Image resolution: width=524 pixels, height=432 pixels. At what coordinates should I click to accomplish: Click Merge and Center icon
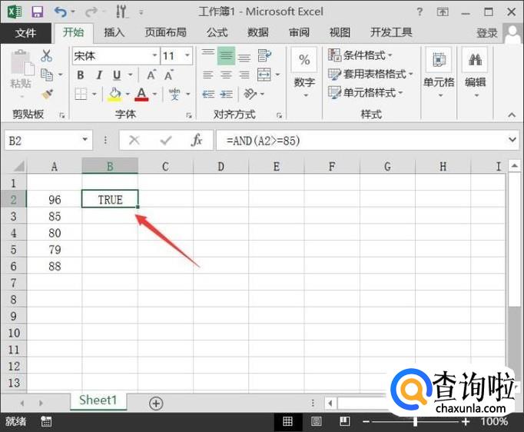coord(264,75)
